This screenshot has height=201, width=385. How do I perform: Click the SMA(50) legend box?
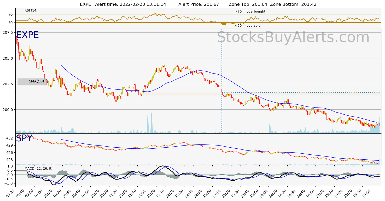32,81
